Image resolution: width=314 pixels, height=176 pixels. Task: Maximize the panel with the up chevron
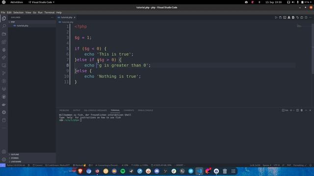[x=306, y=110]
